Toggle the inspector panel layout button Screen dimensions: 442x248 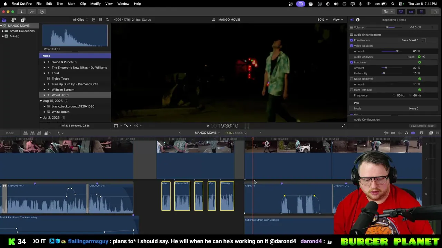(421, 12)
